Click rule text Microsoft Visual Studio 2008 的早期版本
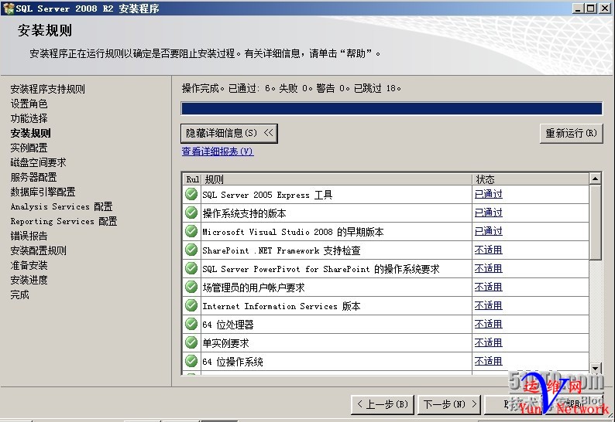Viewport: 615px width, 422px height. pyautogui.click(x=293, y=232)
